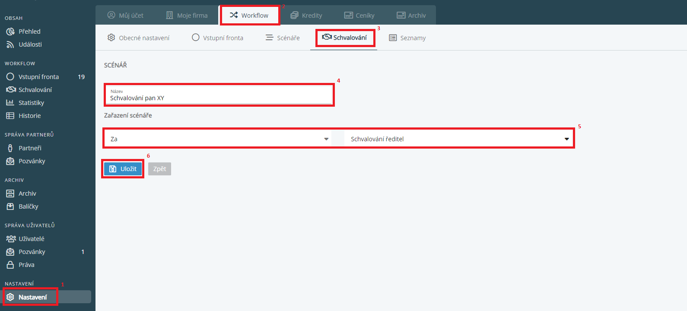Open Balíčky package icon

tap(10, 206)
